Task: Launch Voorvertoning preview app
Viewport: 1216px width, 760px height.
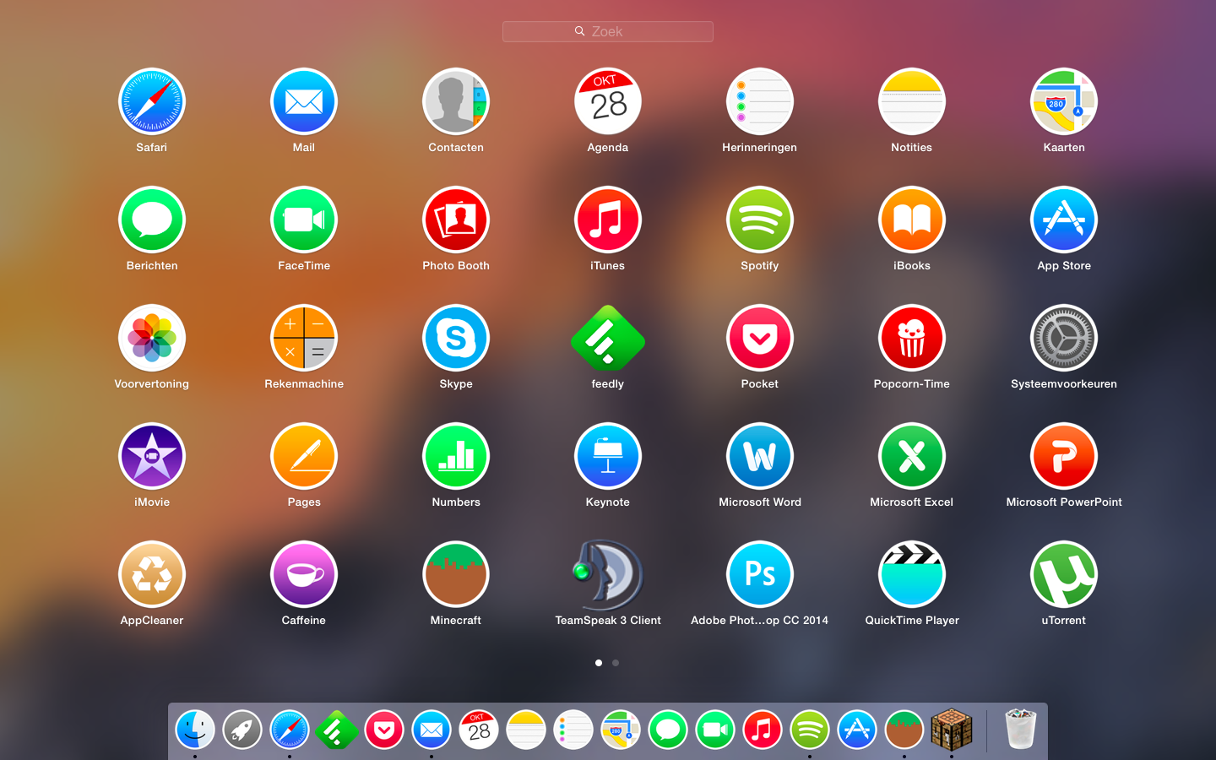Action: (x=152, y=338)
